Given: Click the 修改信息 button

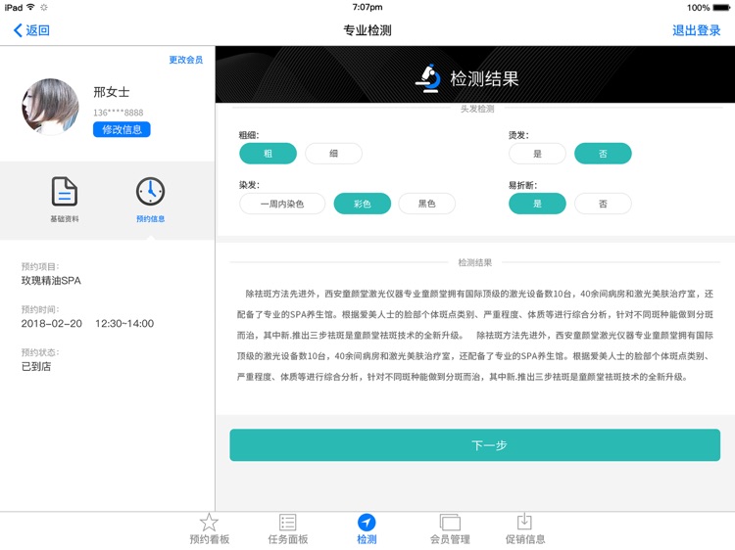Looking at the screenshot, I should coord(122,129).
